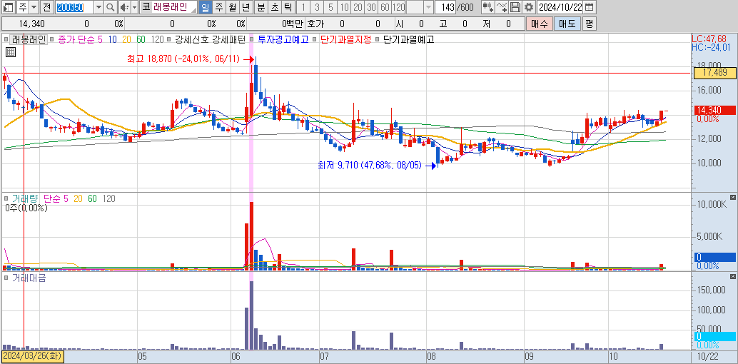This screenshot has width=738, height=364.
Task: Switch to minute 분 period tab
Action: point(261,7)
